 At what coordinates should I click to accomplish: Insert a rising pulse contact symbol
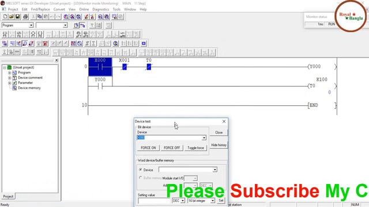pos(79,34)
